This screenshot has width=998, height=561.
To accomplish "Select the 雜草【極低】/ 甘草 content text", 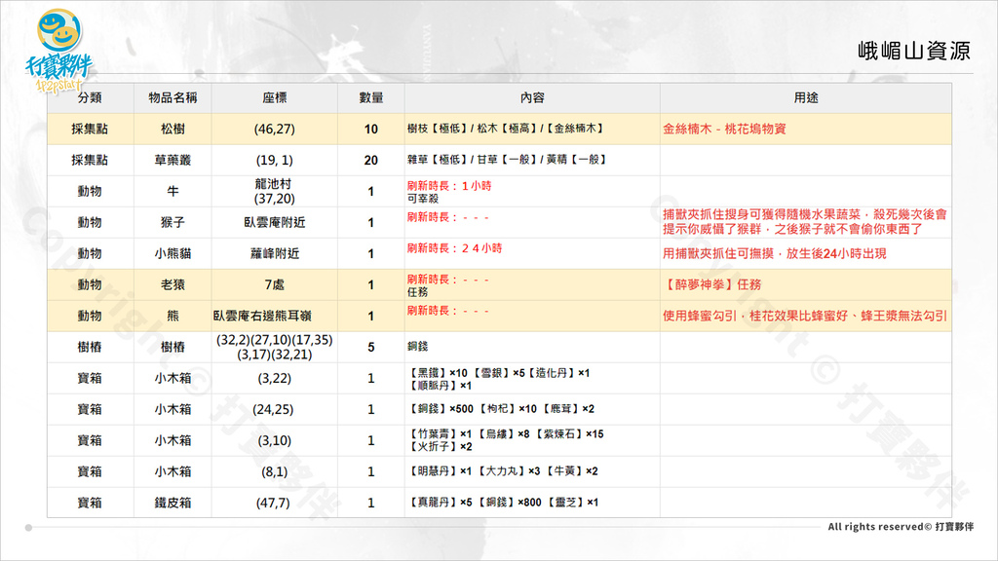I will pyautogui.click(x=507, y=160).
